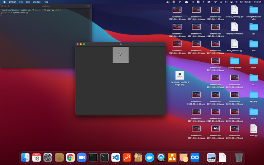This screenshot has width=264, height=165.
Task: Click the gray icon button in tk window
Action: (x=121, y=55)
